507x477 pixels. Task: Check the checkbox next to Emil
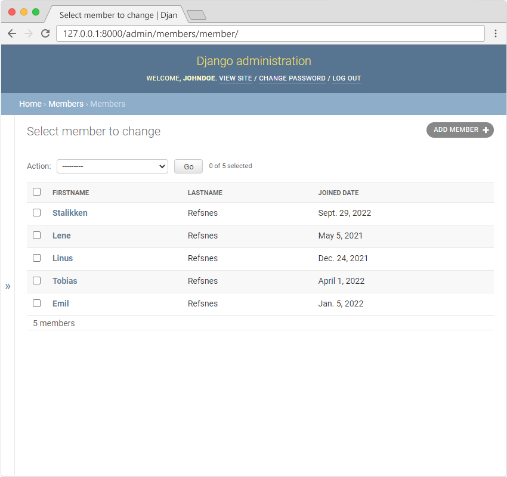coord(36,303)
